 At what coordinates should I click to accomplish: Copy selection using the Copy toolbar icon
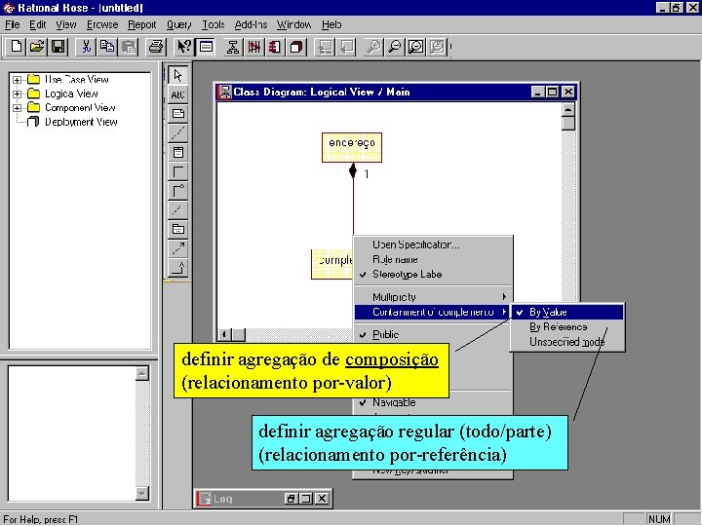pyautogui.click(x=107, y=47)
